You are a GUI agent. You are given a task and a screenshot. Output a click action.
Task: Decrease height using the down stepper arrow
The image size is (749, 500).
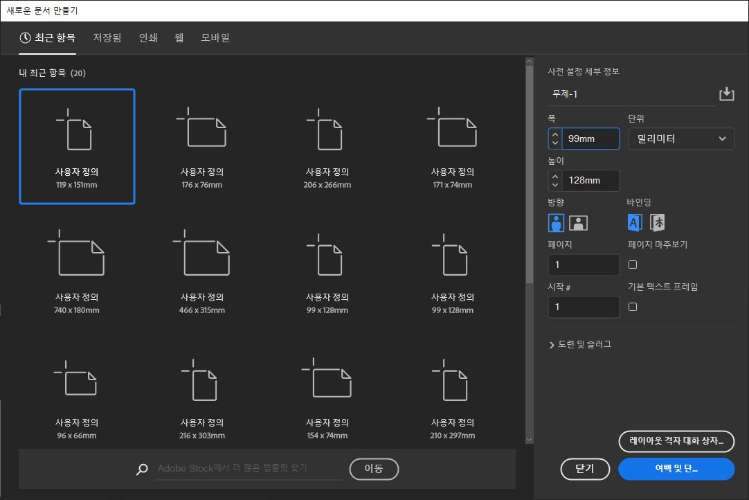[554, 185]
